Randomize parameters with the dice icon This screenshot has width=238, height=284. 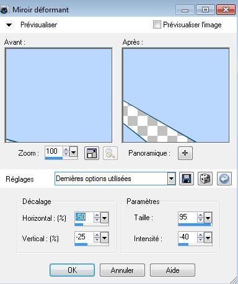coord(205,179)
